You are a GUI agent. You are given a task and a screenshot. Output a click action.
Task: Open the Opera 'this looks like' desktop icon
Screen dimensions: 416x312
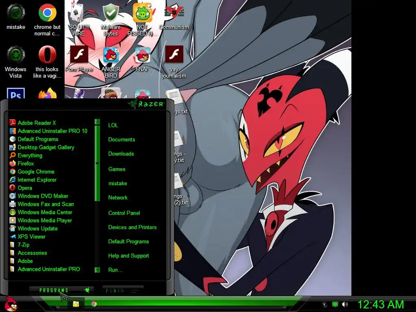coord(47,62)
